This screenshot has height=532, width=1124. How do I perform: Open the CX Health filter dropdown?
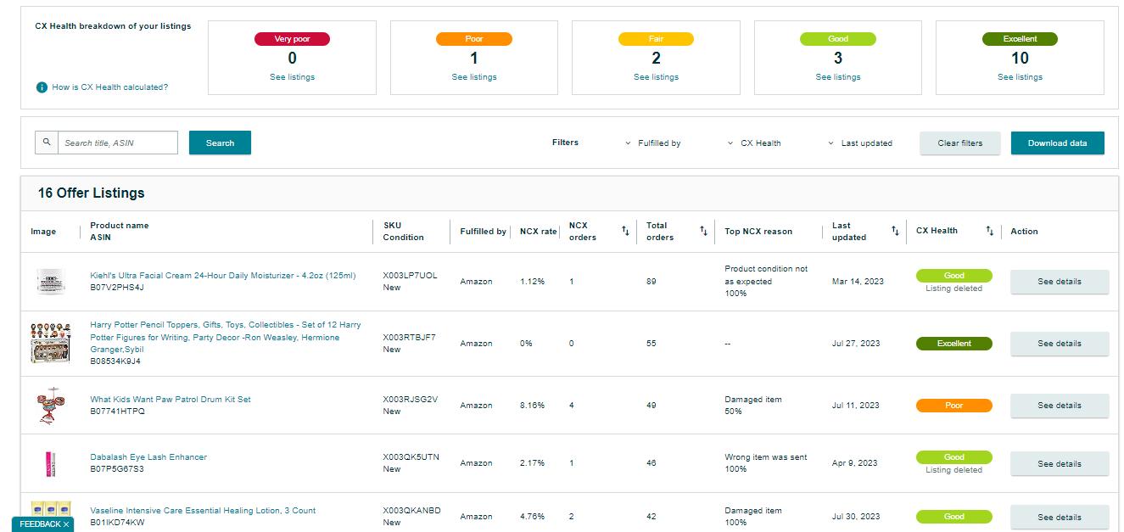click(754, 143)
